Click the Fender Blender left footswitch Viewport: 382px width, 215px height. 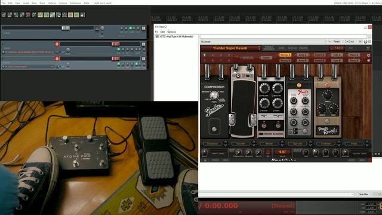(264, 125)
